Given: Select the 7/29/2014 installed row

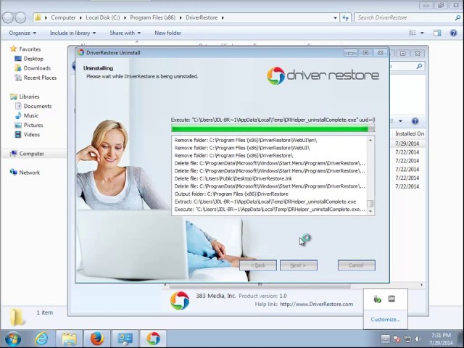Looking at the screenshot, I should coord(407,144).
